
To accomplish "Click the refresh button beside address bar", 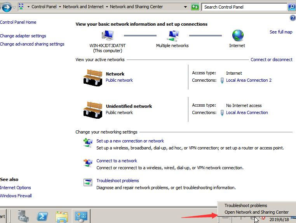I will click(195, 7).
